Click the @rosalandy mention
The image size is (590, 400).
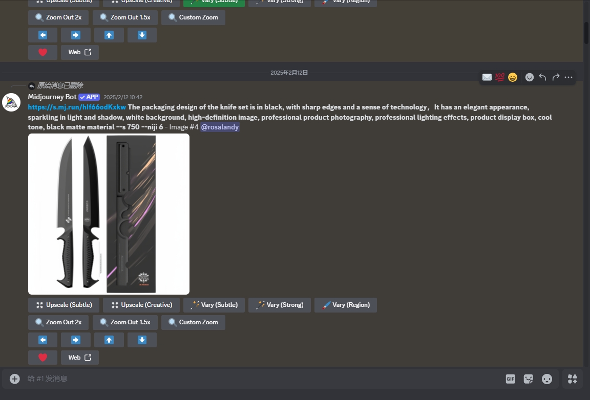pyautogui.click(x=220, y=127)
